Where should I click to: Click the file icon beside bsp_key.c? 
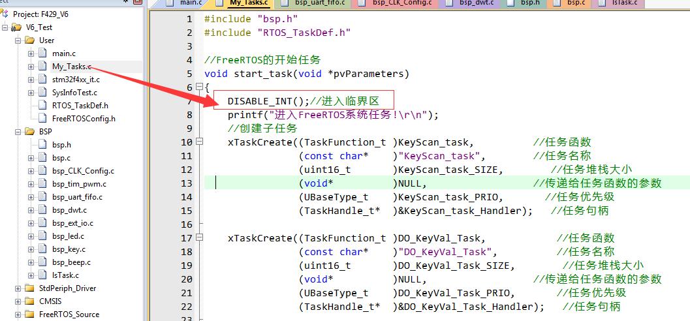click(42, 249)
